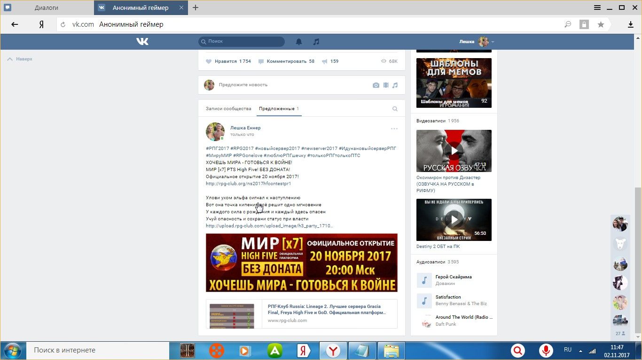This screenshot has height=360, width=642.
Task: Attach photo via camera icon
Action: (376, 85)
